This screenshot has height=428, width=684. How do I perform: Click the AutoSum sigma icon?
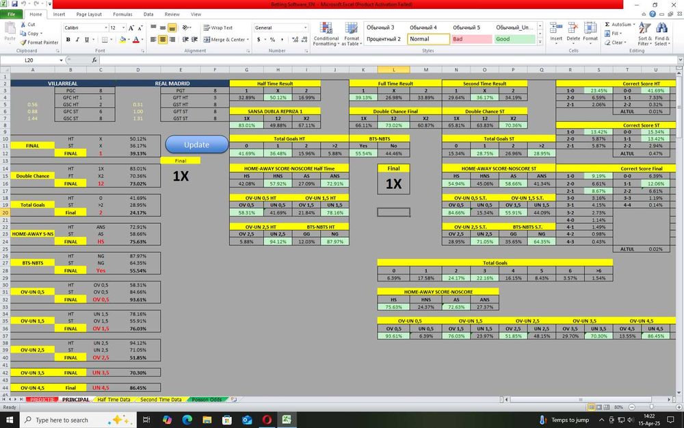(x=607, y=25)
